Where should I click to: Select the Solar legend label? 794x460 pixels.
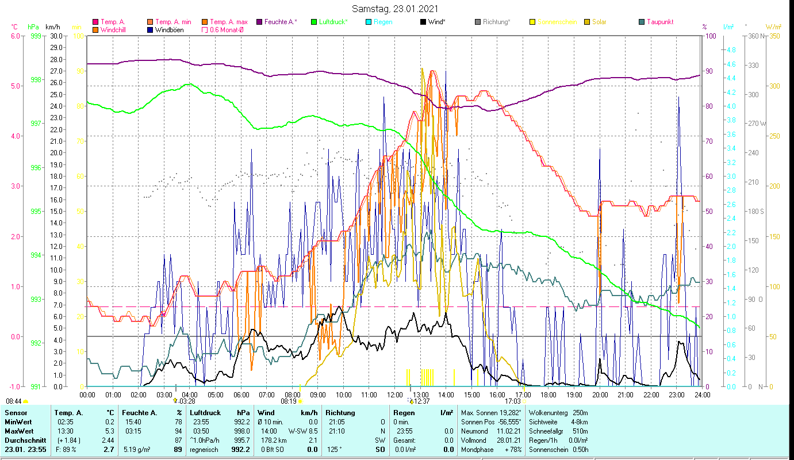pos(599,22)
